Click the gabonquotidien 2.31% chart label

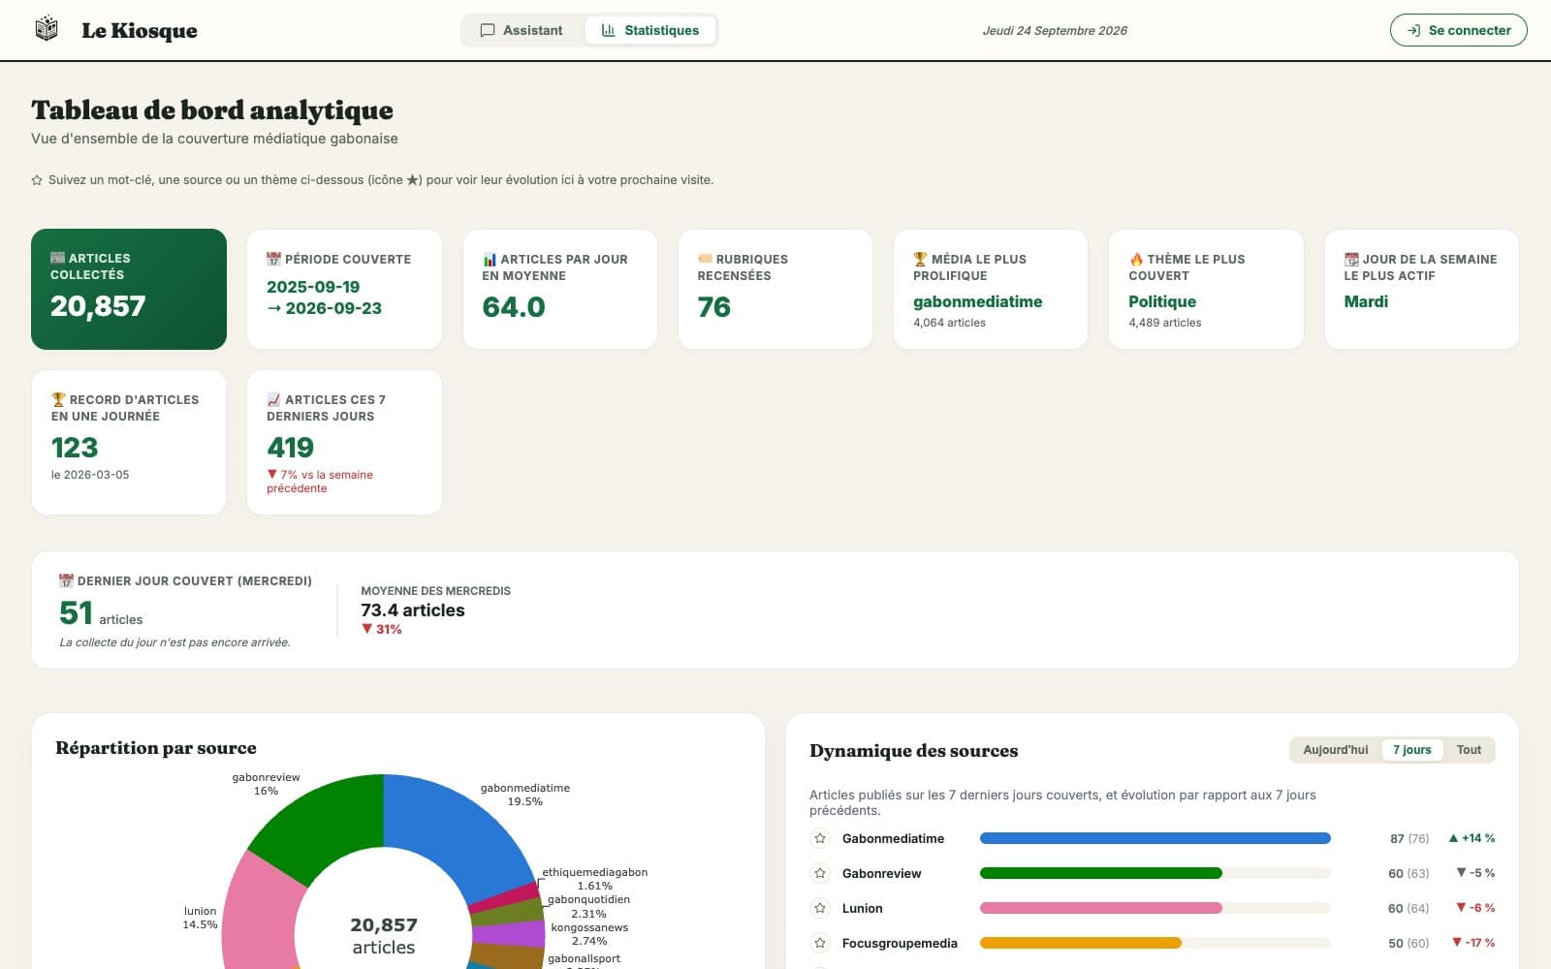tap(588, 906)
